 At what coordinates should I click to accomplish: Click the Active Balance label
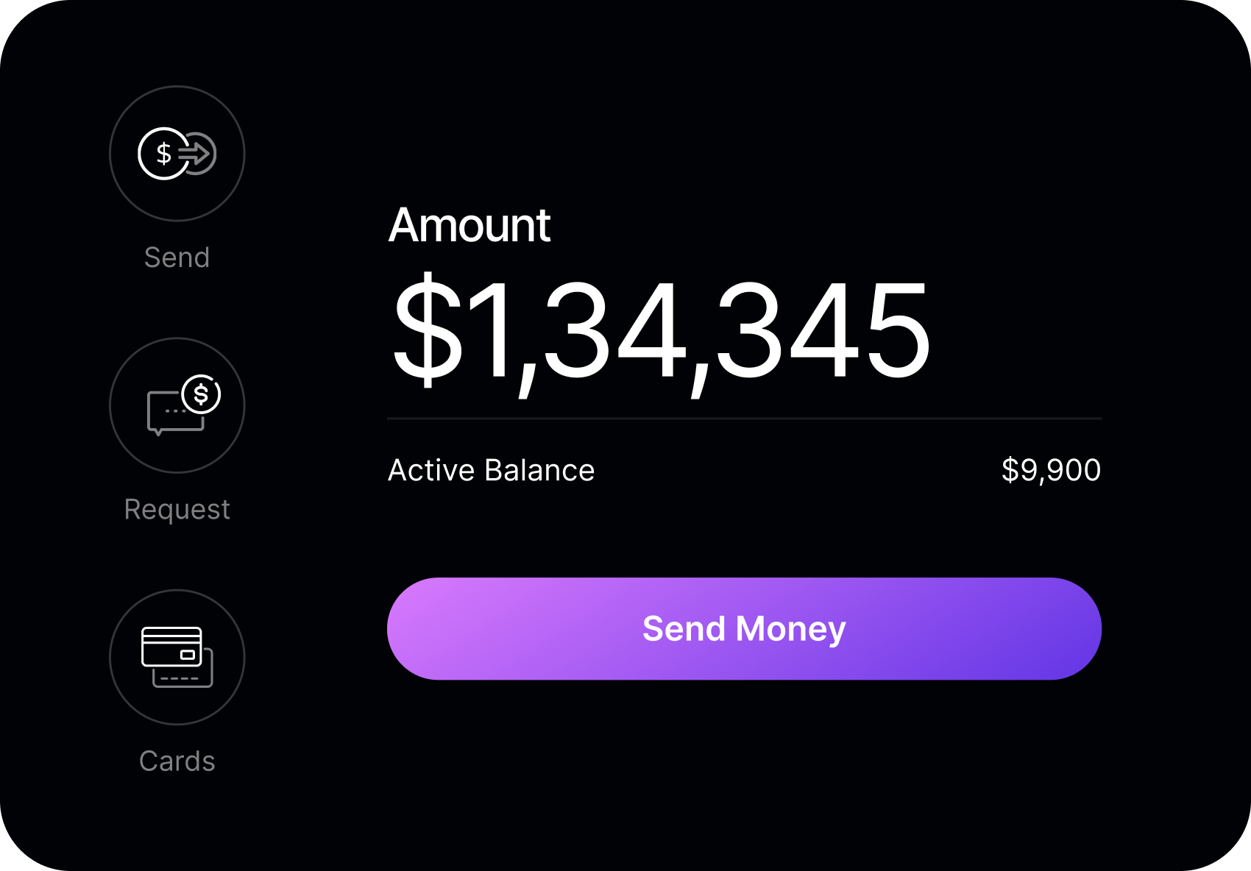[x=491, y=470]
